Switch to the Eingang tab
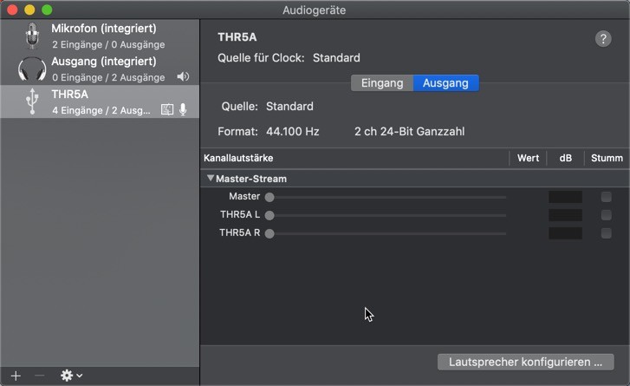Viewport: 630px width, 386px height. click(382, 83)
